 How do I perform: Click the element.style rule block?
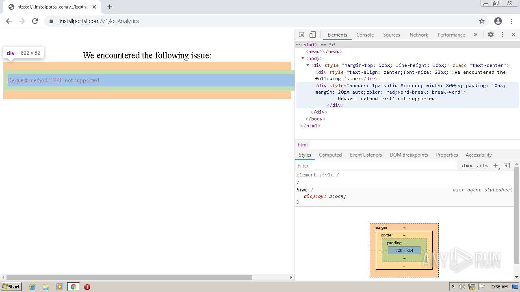tap(405, 178)
